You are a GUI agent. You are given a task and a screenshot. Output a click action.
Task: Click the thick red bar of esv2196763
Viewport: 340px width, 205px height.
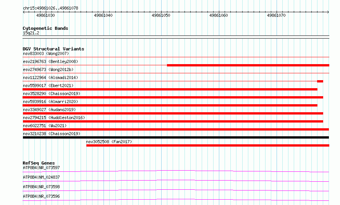pos(248,65)
